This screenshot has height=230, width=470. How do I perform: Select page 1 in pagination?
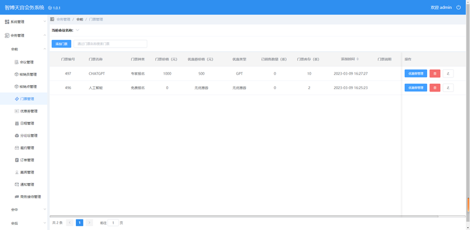click(x=79, y=222)
